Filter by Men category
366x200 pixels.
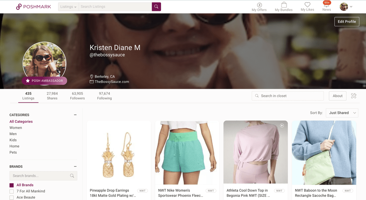click(13, 134)
